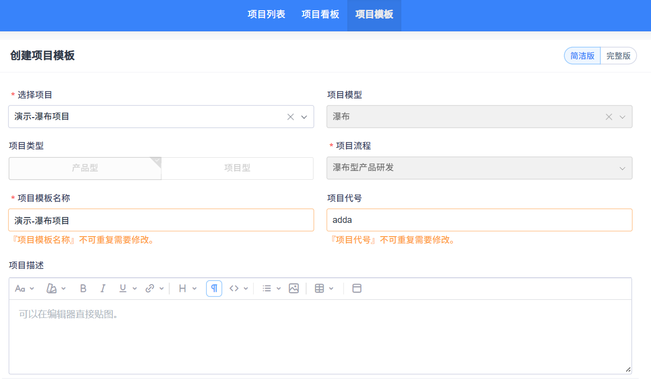Click the code brackets icon

(x=234, y=289)
